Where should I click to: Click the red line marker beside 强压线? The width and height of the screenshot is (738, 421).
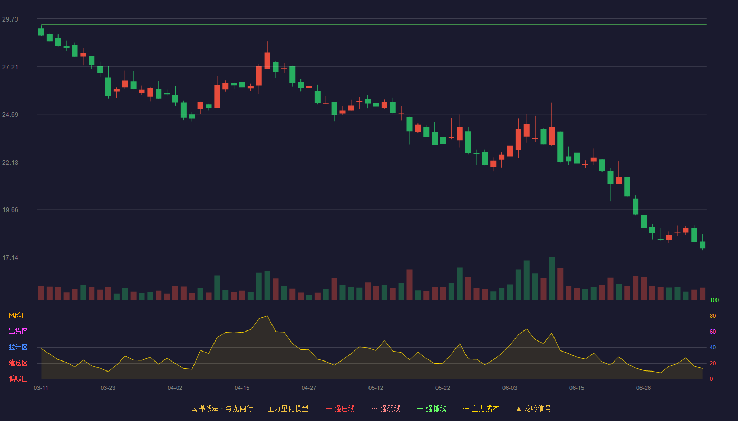pos(329,408)
